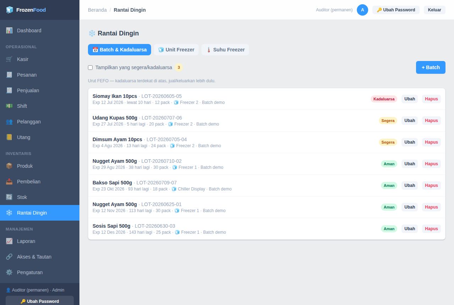Open the Suhu Freezer tab
The width and height of the screenshot is (454, 305).
(225, 50)
